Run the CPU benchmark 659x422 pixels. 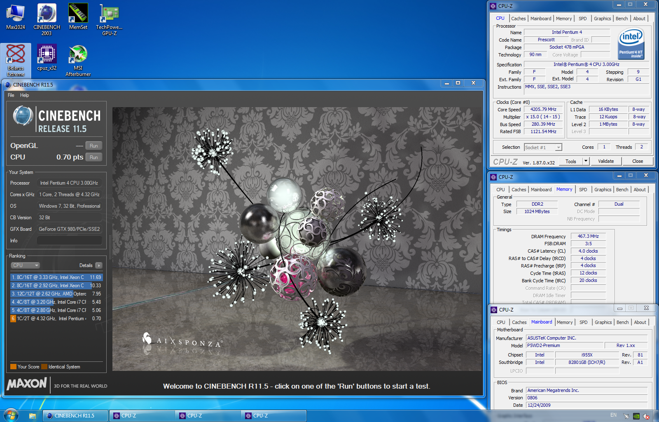(94, 157)
